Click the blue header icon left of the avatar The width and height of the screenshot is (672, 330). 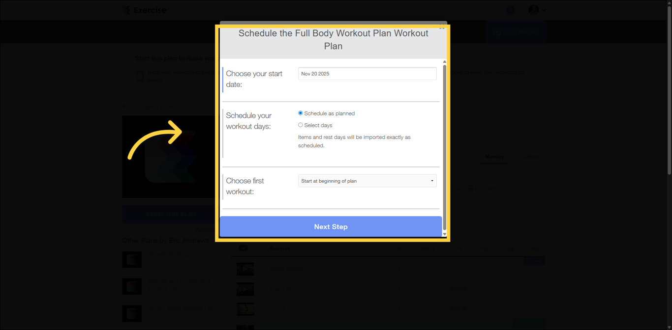pos(510,10)
